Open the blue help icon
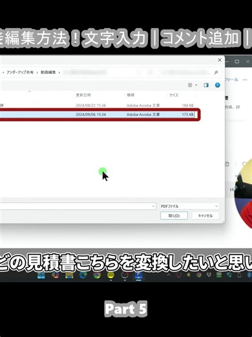Image resolution: width=252 pixels, height=337 pixels. [218, 85]
